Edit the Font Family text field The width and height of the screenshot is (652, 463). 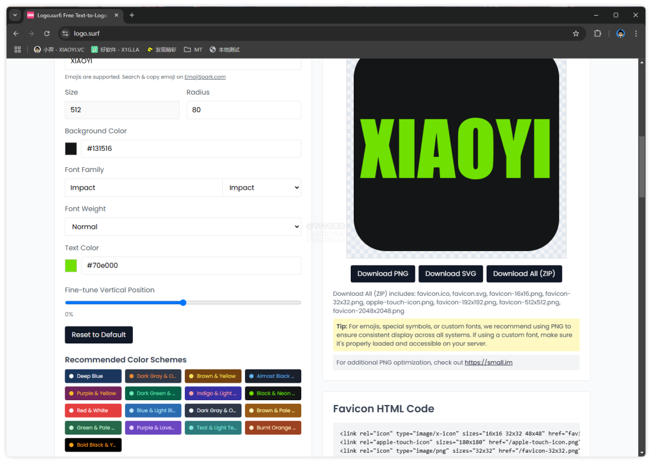tap(144, 188)
